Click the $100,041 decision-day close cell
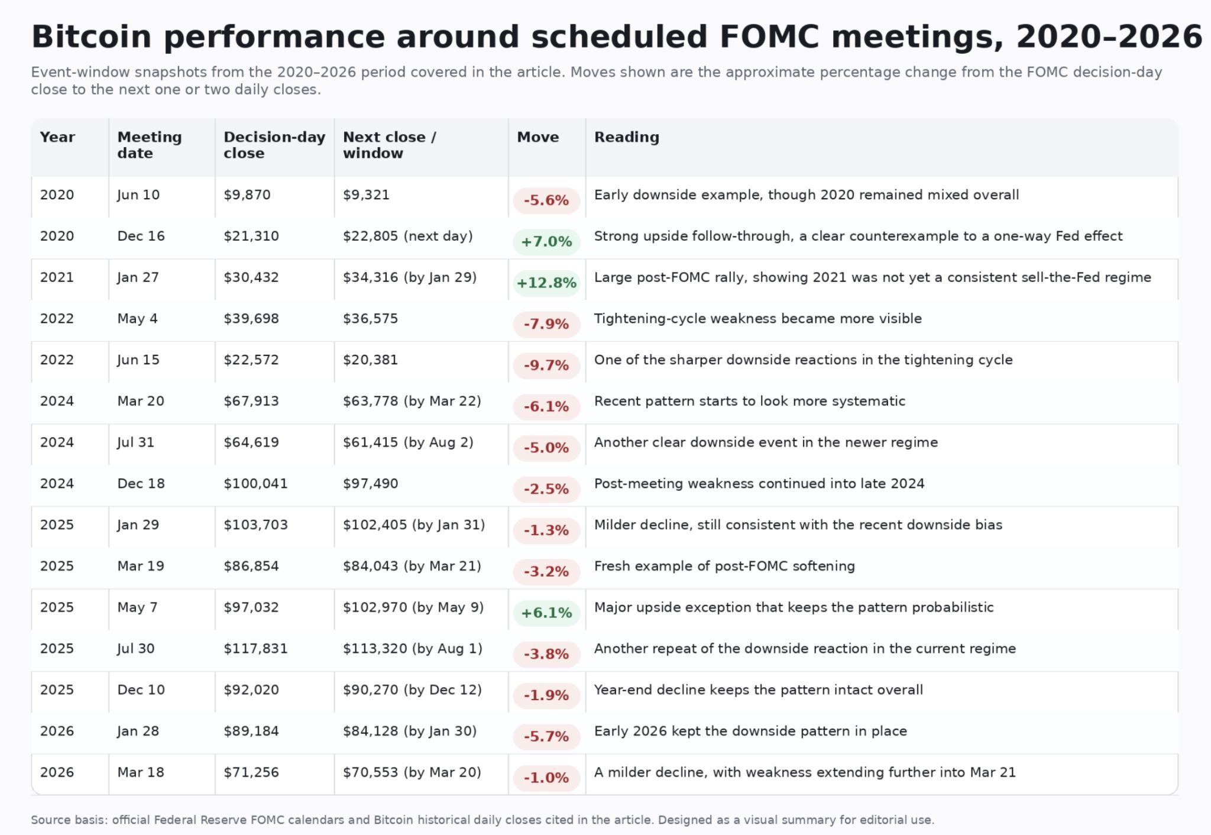Screen dimensions: 1211x835 [255, 484]
